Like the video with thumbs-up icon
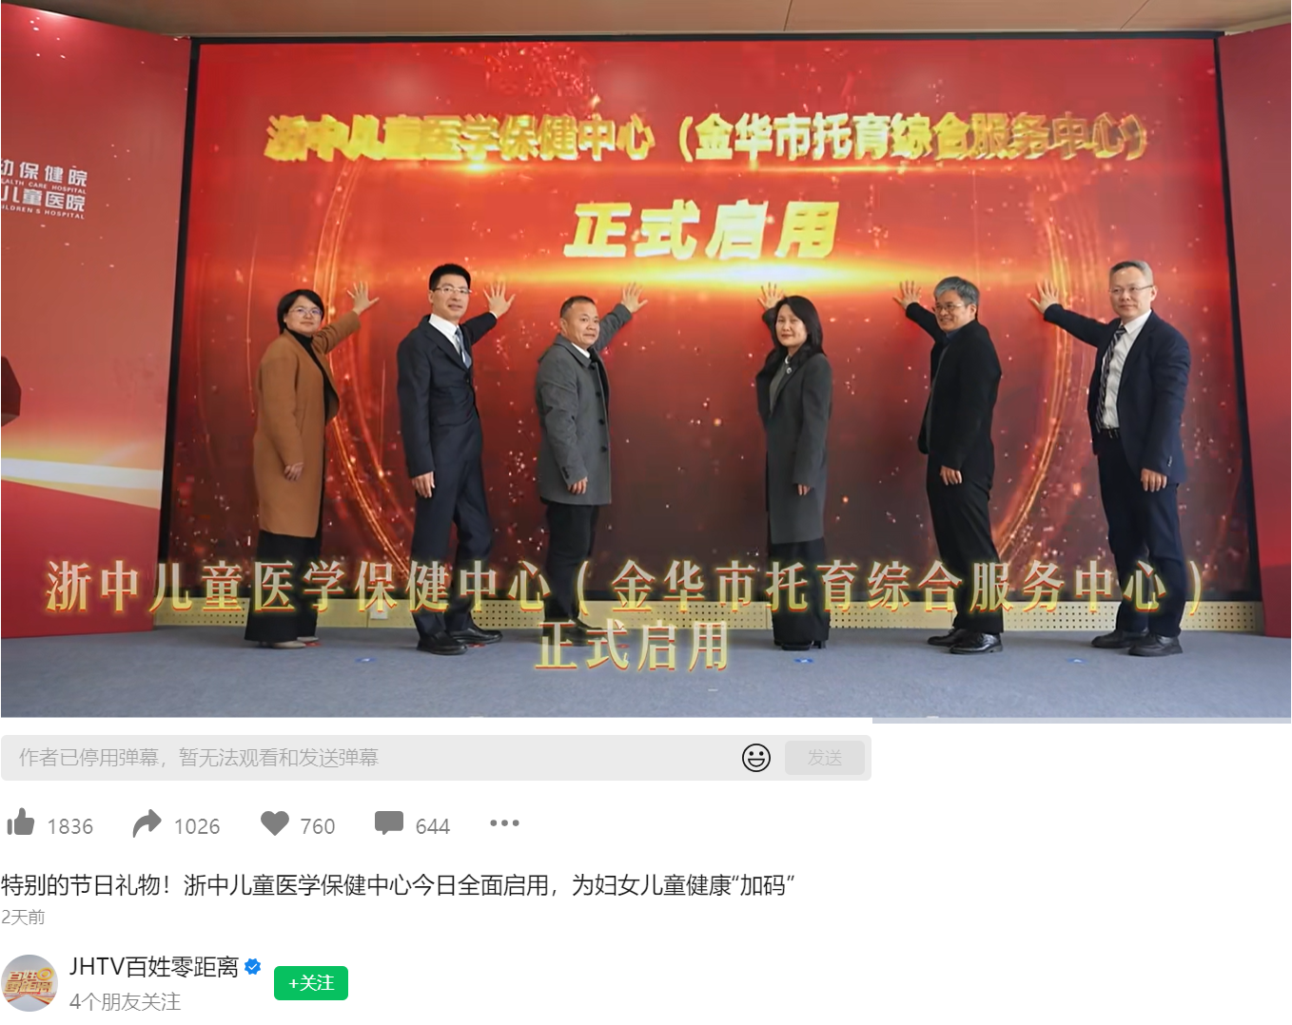 [21, 822]
